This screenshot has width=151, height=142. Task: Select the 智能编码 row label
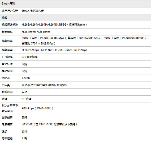tap(7, 32)
